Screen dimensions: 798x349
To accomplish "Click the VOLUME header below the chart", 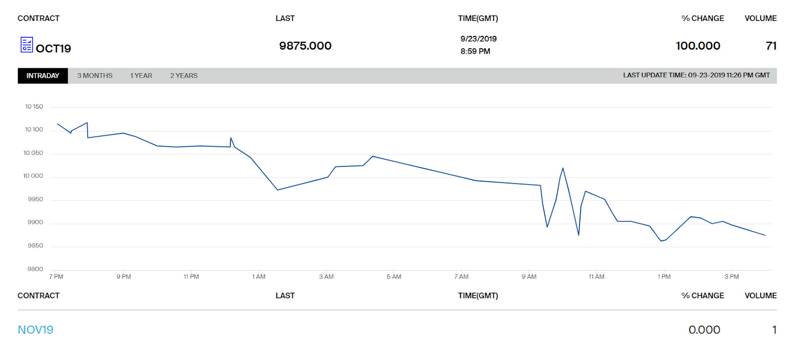I will (x=760, y=296).
